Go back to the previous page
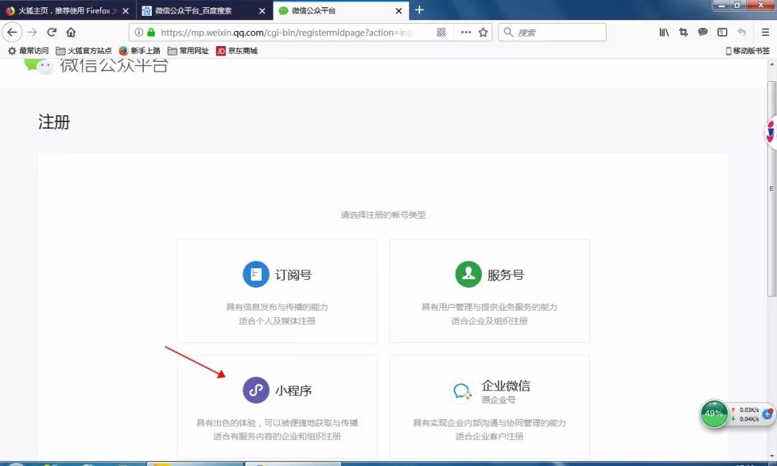The width and height of the screenshot is (777, 466). pos(12,32)
